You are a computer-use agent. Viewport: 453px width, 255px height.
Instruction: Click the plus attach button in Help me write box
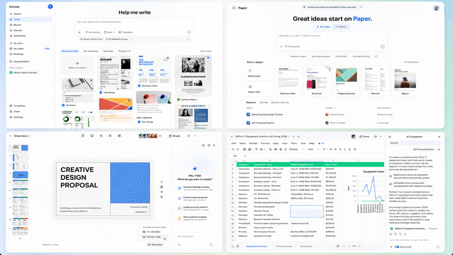click(x=79, y=32)
